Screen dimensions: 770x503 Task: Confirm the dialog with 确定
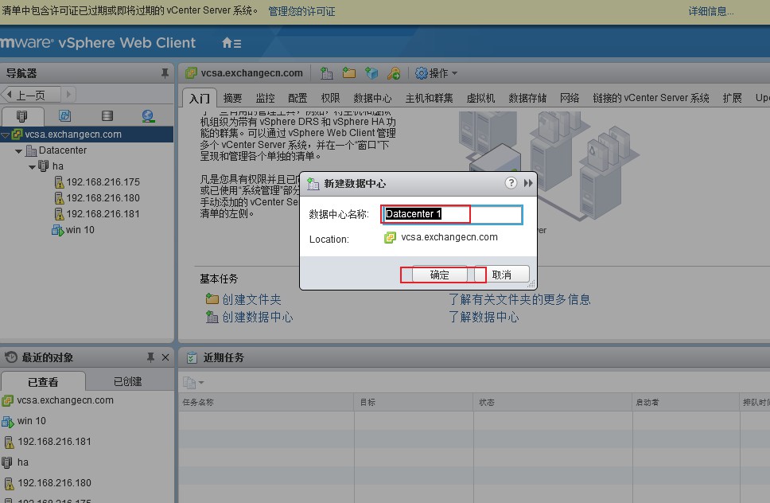[x=440, y=275]
